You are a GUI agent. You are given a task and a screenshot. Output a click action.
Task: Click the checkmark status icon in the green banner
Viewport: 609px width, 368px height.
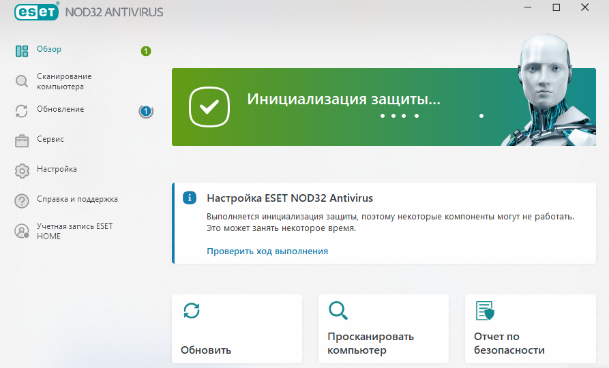tap(209, 107)
